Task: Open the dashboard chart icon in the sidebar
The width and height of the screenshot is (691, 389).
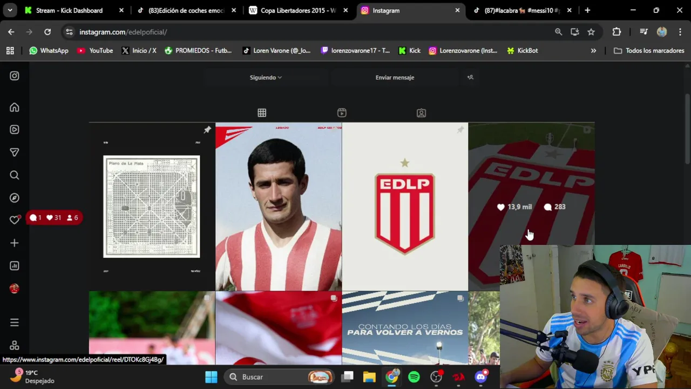Action: (x=15, y=266)
